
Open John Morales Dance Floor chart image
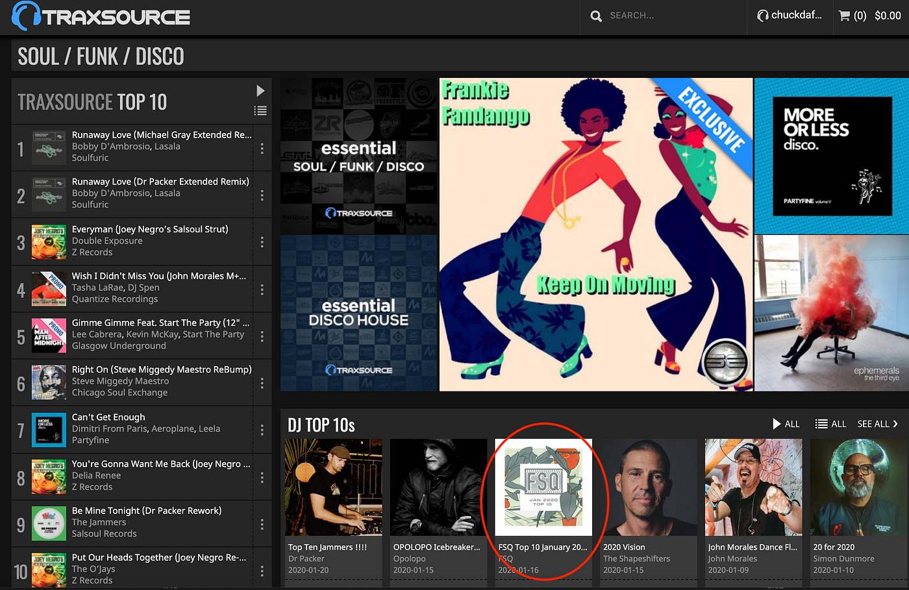[754, 487]
